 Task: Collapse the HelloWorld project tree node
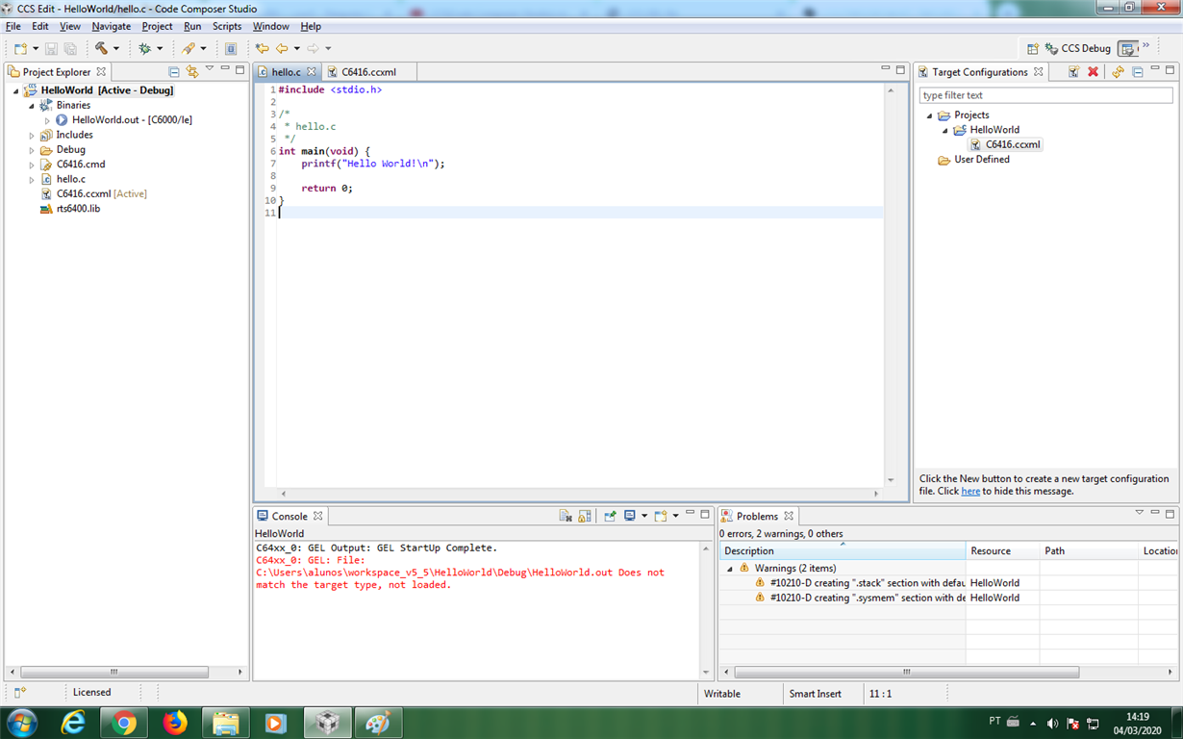click(x=16, y=91)
